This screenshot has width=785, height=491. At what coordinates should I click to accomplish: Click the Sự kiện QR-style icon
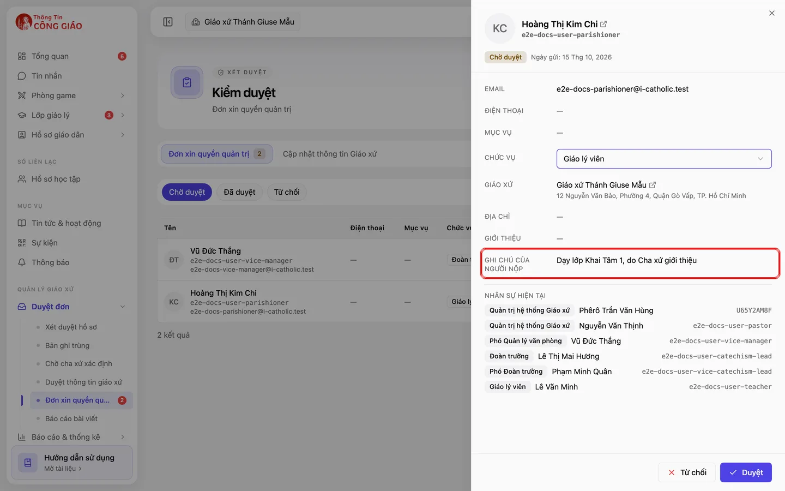22,243
